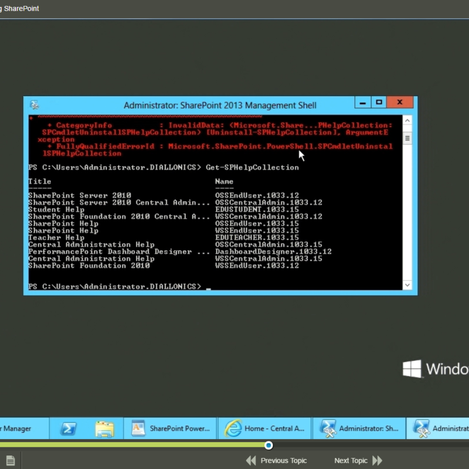Open the Server Manager taskbar item
Image resolution: width=469 pixels, height=469 pixels.
click(24, 429)
